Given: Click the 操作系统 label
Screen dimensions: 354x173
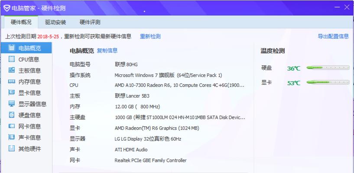Looking at the screenshot, I should [x=80, y=75].
